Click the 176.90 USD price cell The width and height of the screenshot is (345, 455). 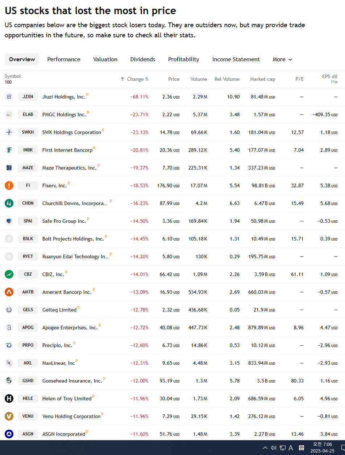click(x=169, y=185)
